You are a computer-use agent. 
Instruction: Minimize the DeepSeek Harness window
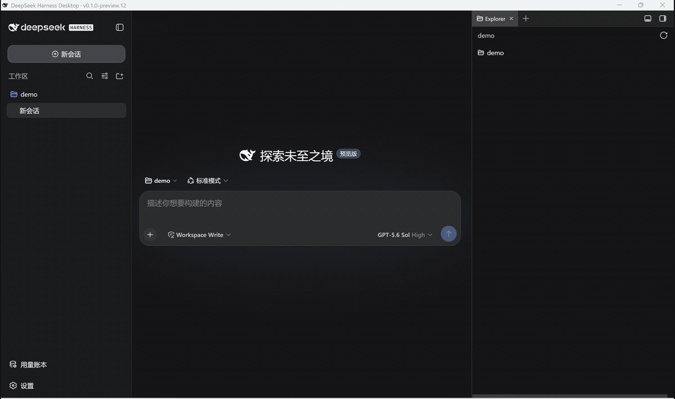tap(619, 5)
